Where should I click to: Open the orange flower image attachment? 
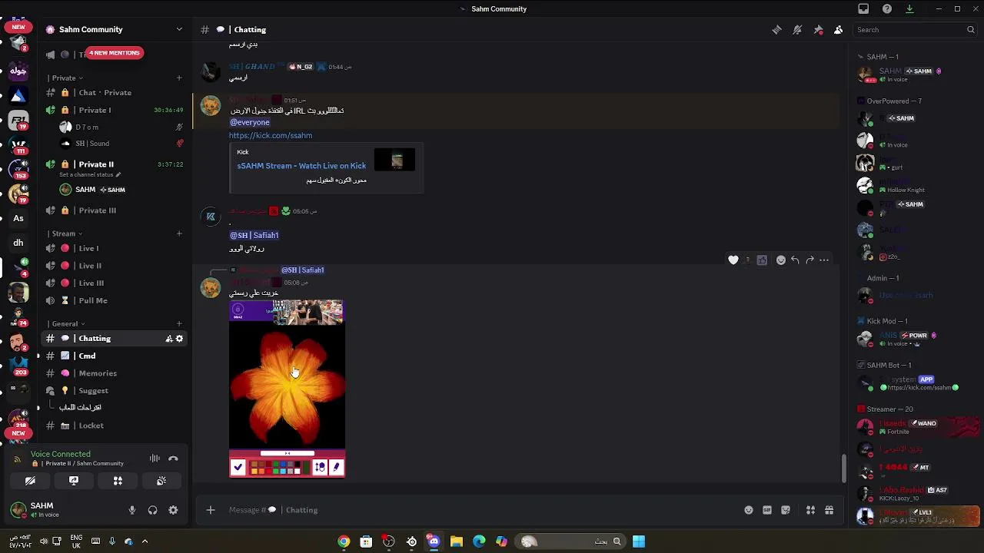tap(288, 389)
